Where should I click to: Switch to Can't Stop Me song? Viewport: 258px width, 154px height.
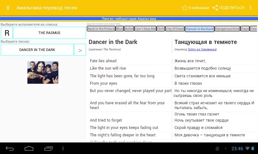coord(145,29)
